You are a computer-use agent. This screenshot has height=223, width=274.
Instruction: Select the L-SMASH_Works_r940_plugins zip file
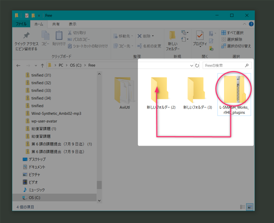(234, 94)
